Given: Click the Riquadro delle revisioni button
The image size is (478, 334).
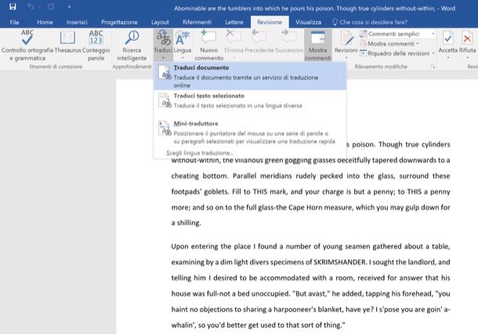Looking at the screenshot, I should (395, 53).
